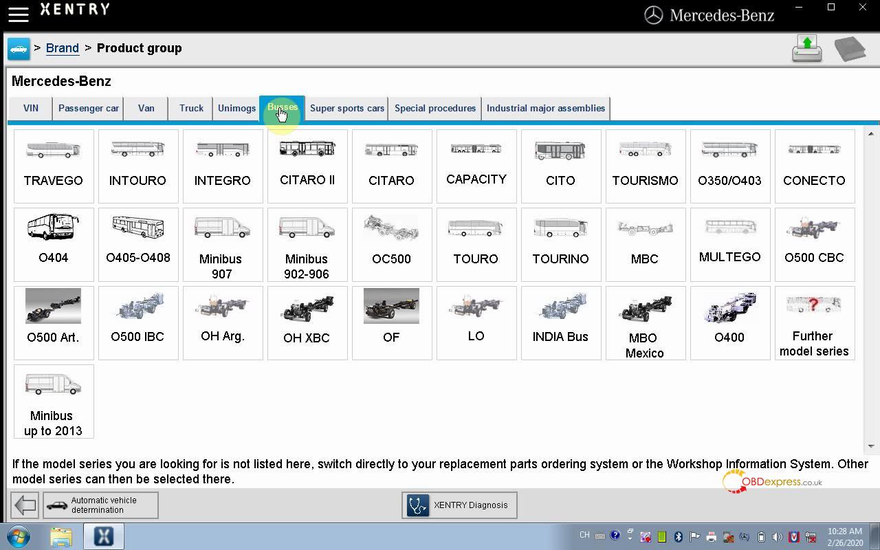Choose the INTEGRO model series

223,166
